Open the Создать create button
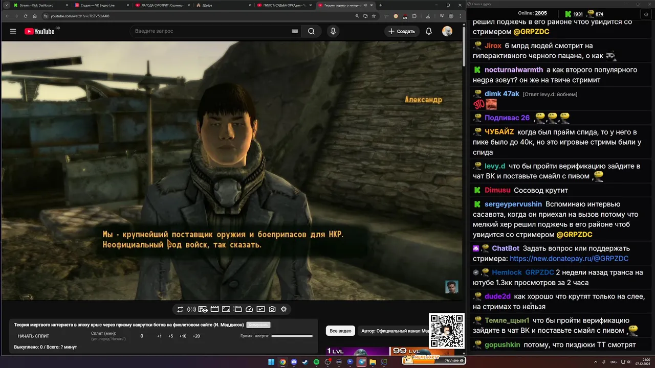 point(402,31)
